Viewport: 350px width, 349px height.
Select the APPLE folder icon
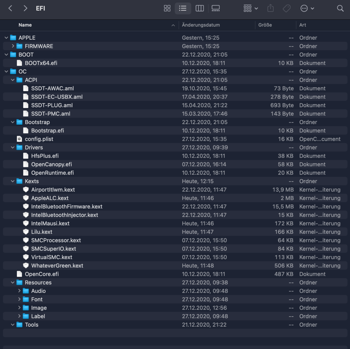[x=13, y=38]
